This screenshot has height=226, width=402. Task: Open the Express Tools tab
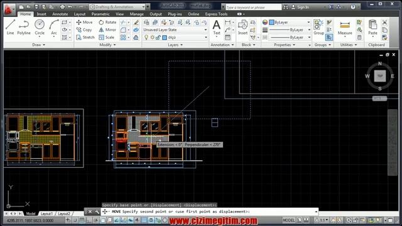pos(216,14)
